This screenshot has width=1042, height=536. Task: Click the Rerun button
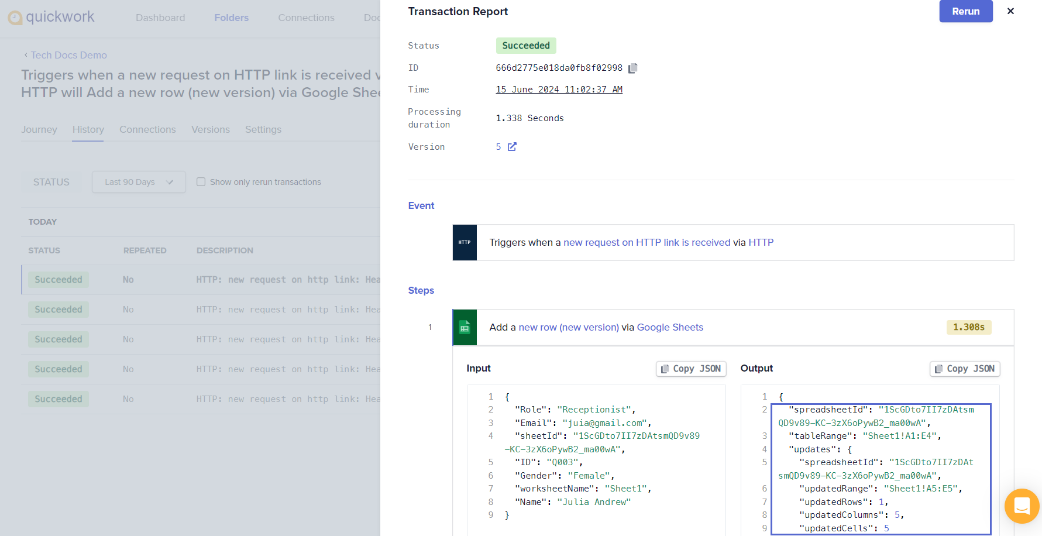966,11
